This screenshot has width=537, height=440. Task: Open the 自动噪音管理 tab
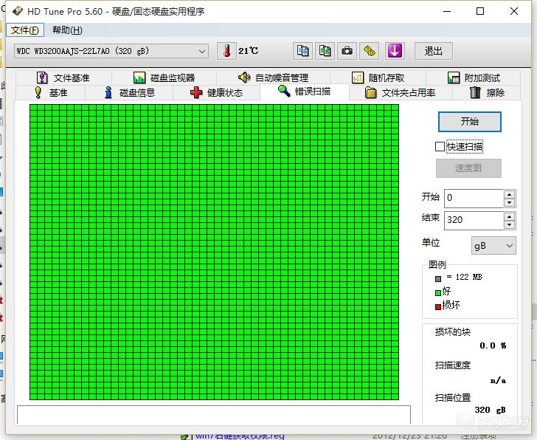(x=273, y=78)
